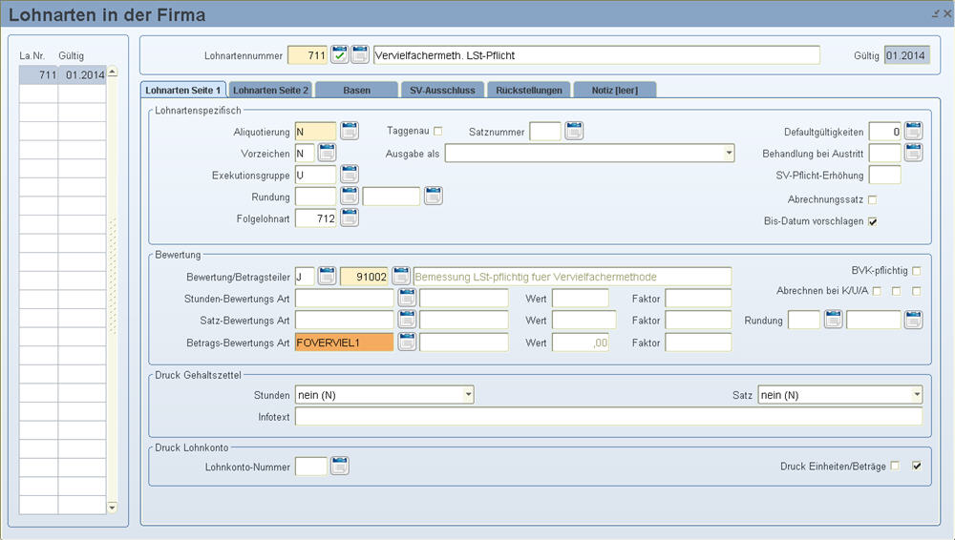Click the Gültig column header in list

(72, 55)
